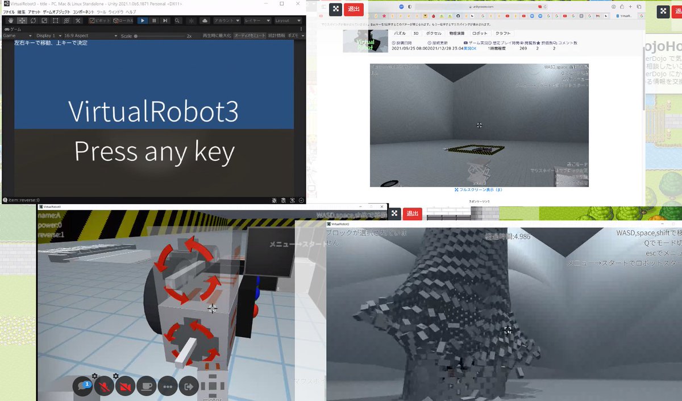This screenshot has width=682, height=401.
Task: Toggle the ローカル local handle button
Action: click(x=123, y=20)
